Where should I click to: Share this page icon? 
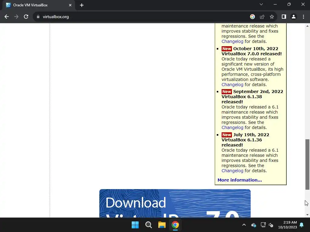pos(262,17)
